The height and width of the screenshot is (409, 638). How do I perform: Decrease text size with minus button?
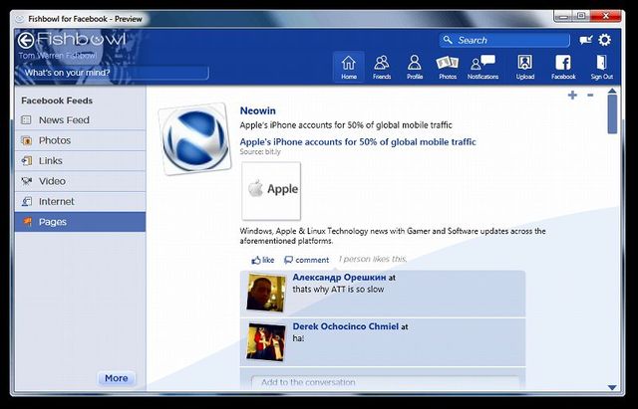(590, 96)
